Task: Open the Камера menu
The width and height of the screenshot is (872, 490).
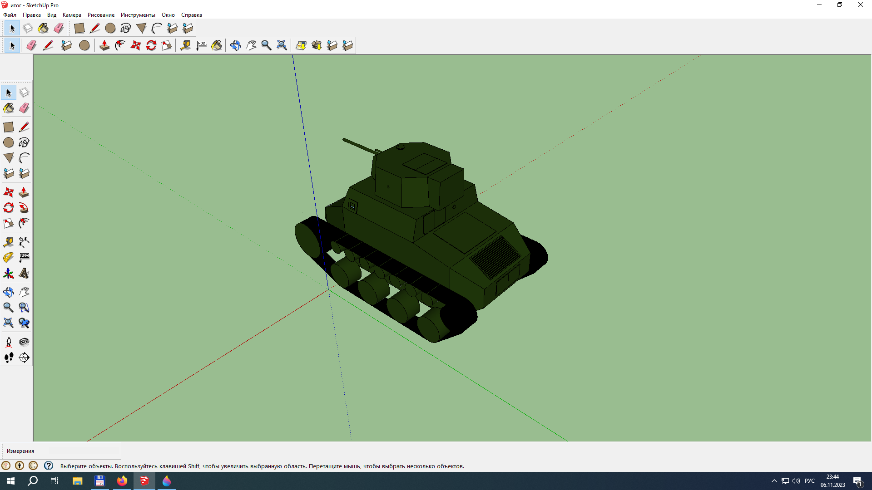Action: coord(72,15)
